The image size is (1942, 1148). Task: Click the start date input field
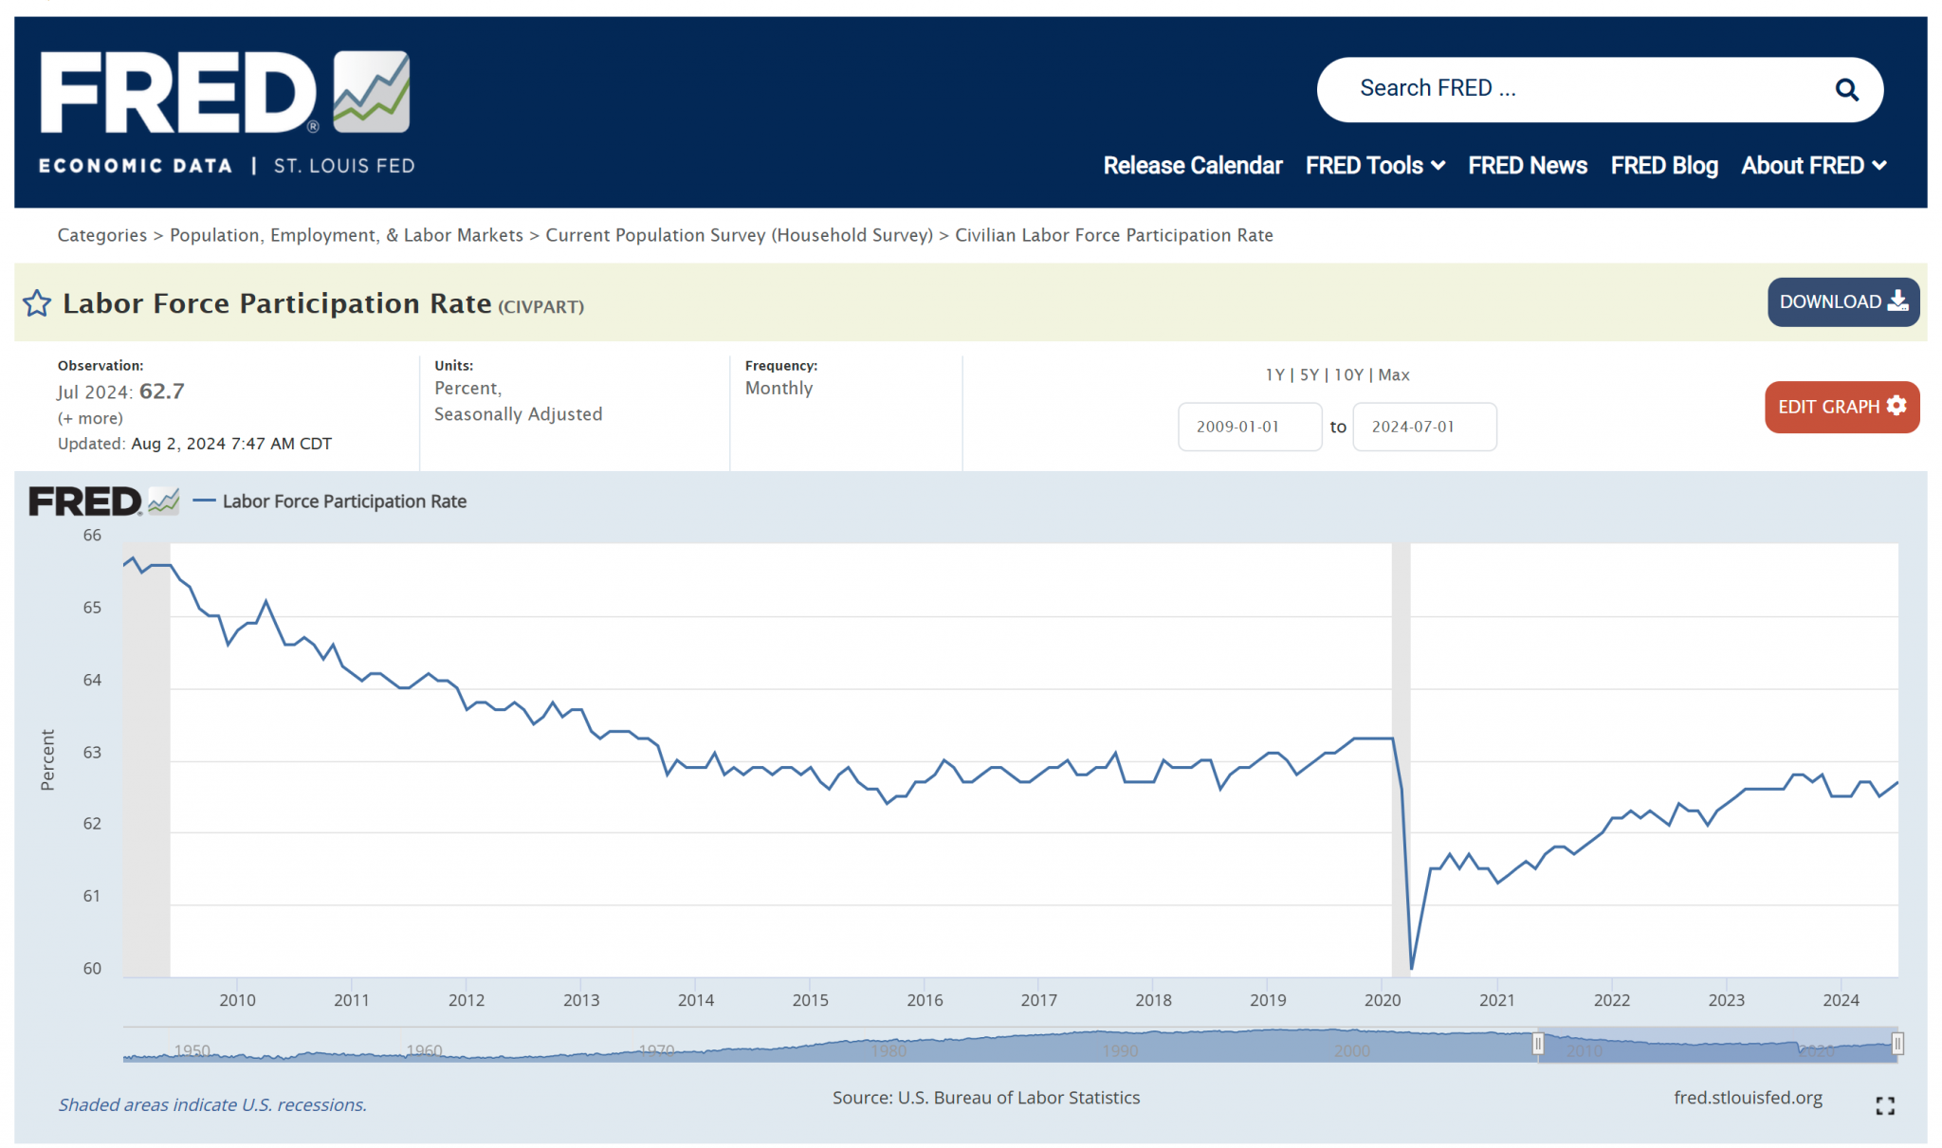1249,427
